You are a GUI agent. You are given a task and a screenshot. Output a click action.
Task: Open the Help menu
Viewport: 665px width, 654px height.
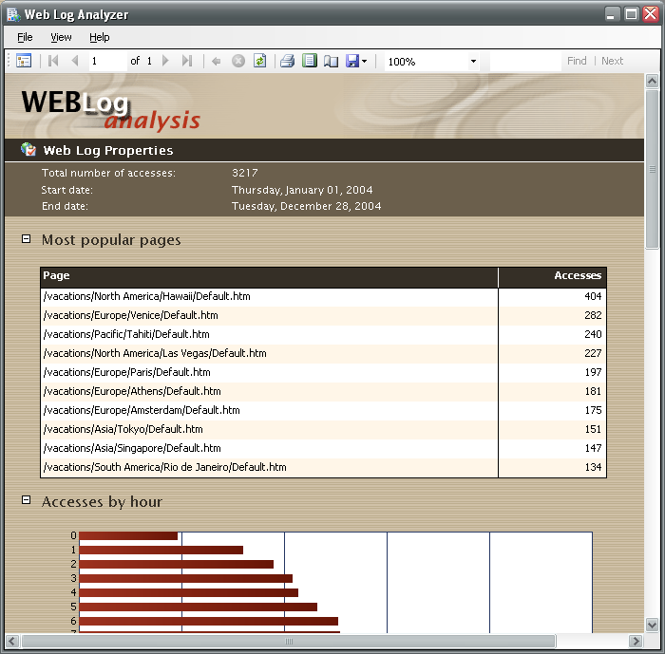point(100,37)
